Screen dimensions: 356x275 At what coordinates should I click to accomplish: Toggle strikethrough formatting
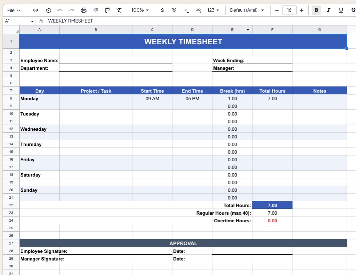point(353,10)
